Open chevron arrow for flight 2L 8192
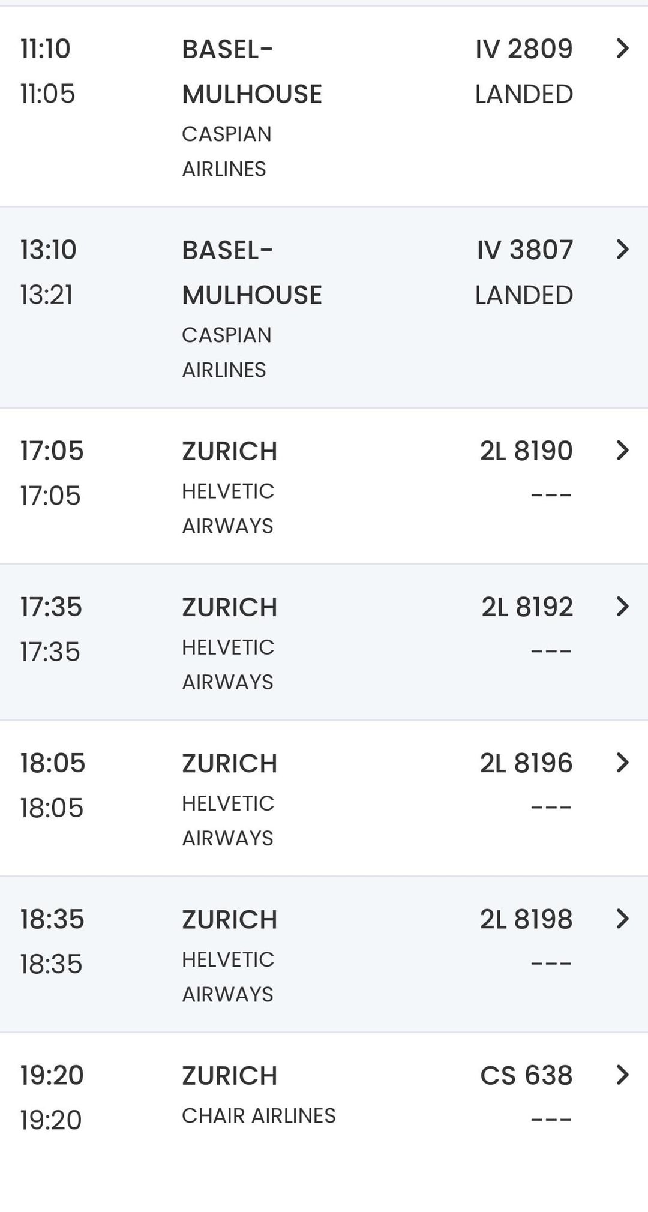The height and width of the screenshot is (1212, 648). pos(622,607)
